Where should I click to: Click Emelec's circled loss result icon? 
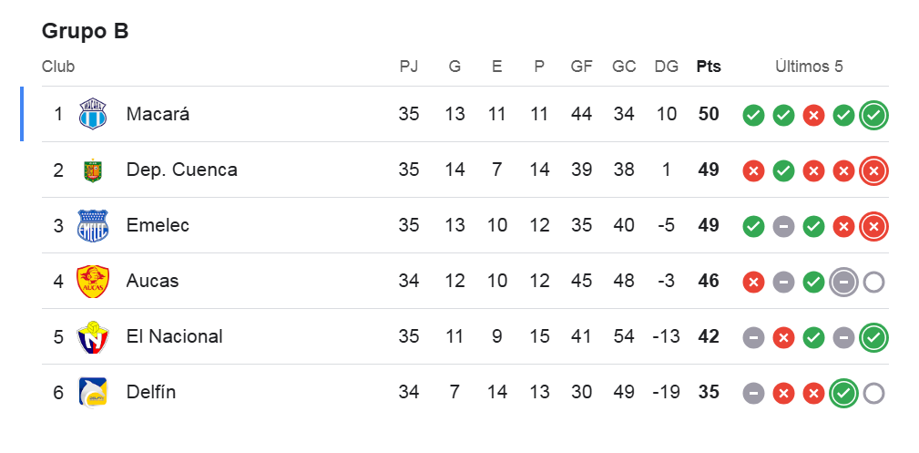pyautogui.click(x=873, y=227)
